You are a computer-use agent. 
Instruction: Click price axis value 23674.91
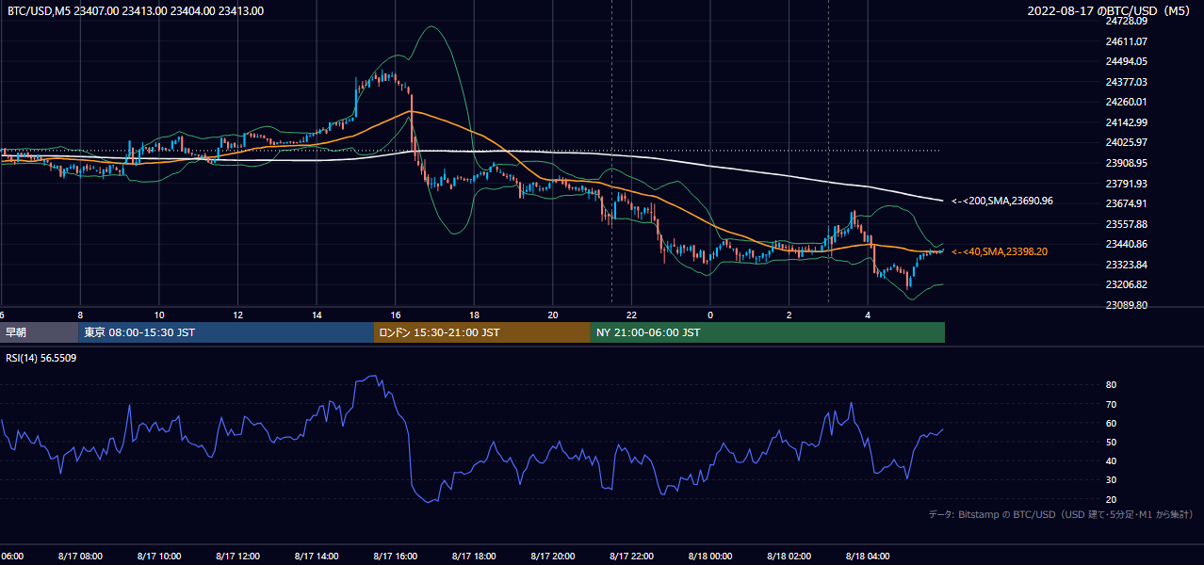tap(1127, 203)
